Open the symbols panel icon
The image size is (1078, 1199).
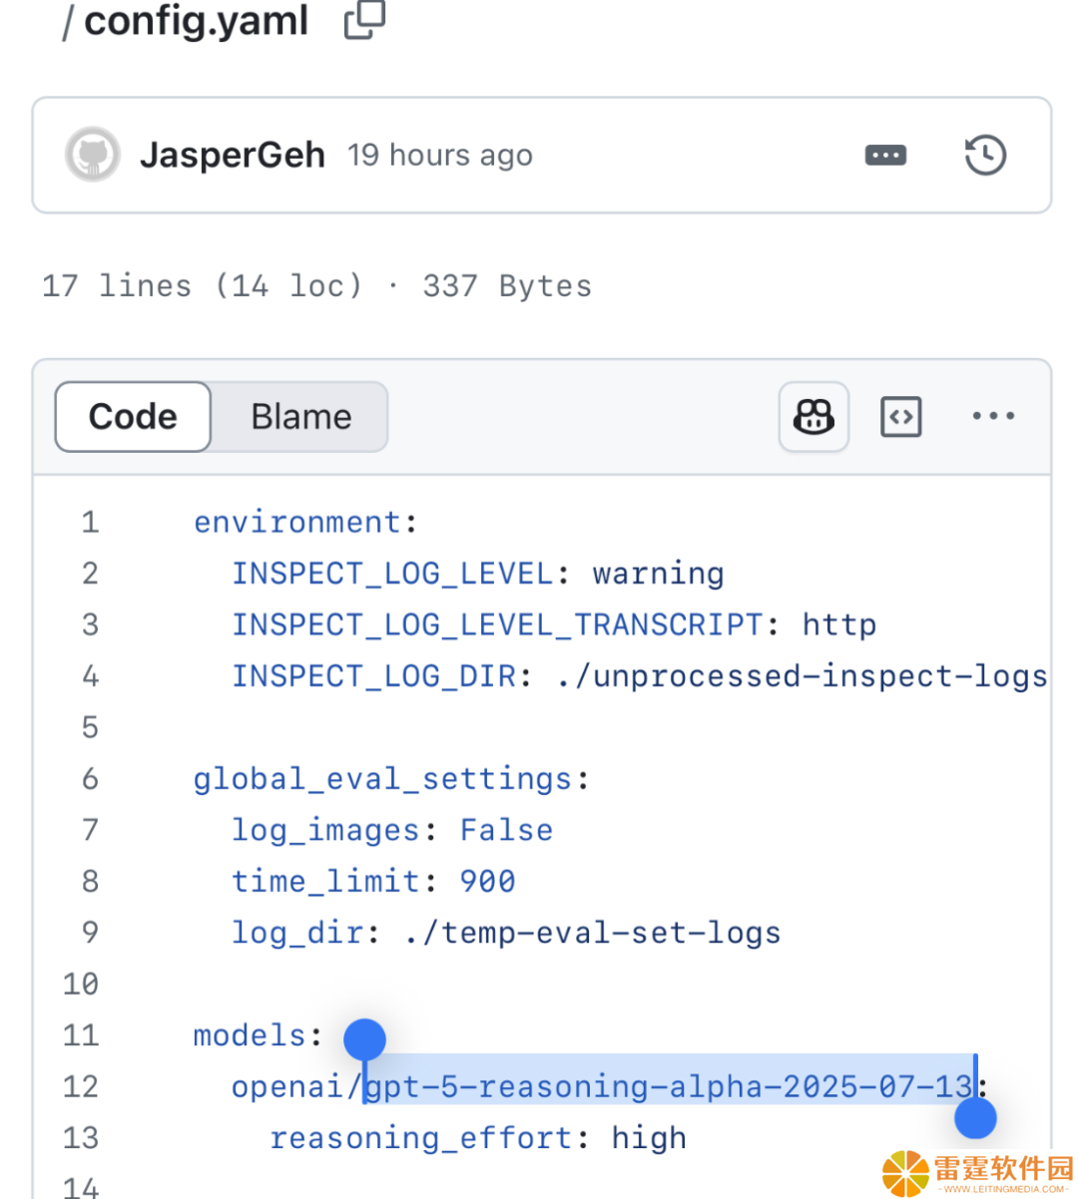click(901, 416)
